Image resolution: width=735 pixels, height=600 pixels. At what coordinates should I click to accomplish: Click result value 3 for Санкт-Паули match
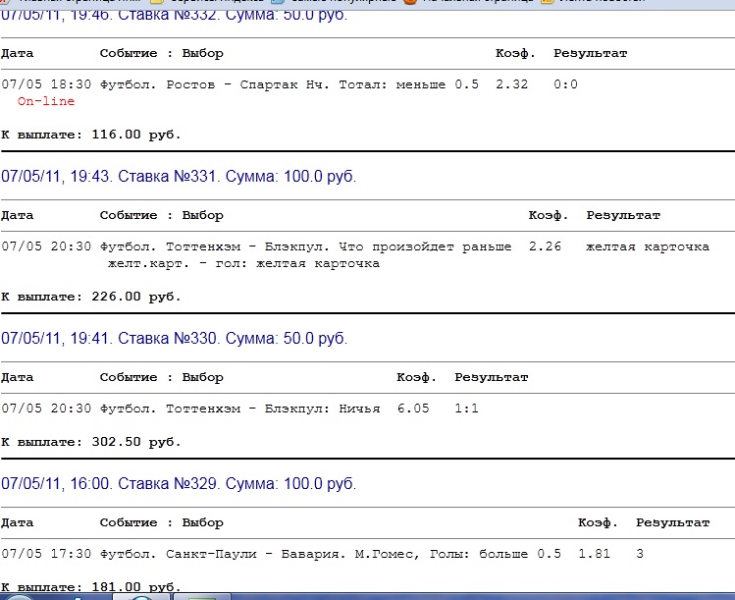[640, 554]
